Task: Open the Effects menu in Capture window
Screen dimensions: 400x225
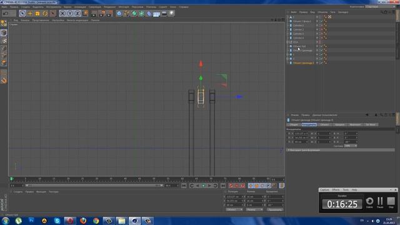Action: pos(336,190)
